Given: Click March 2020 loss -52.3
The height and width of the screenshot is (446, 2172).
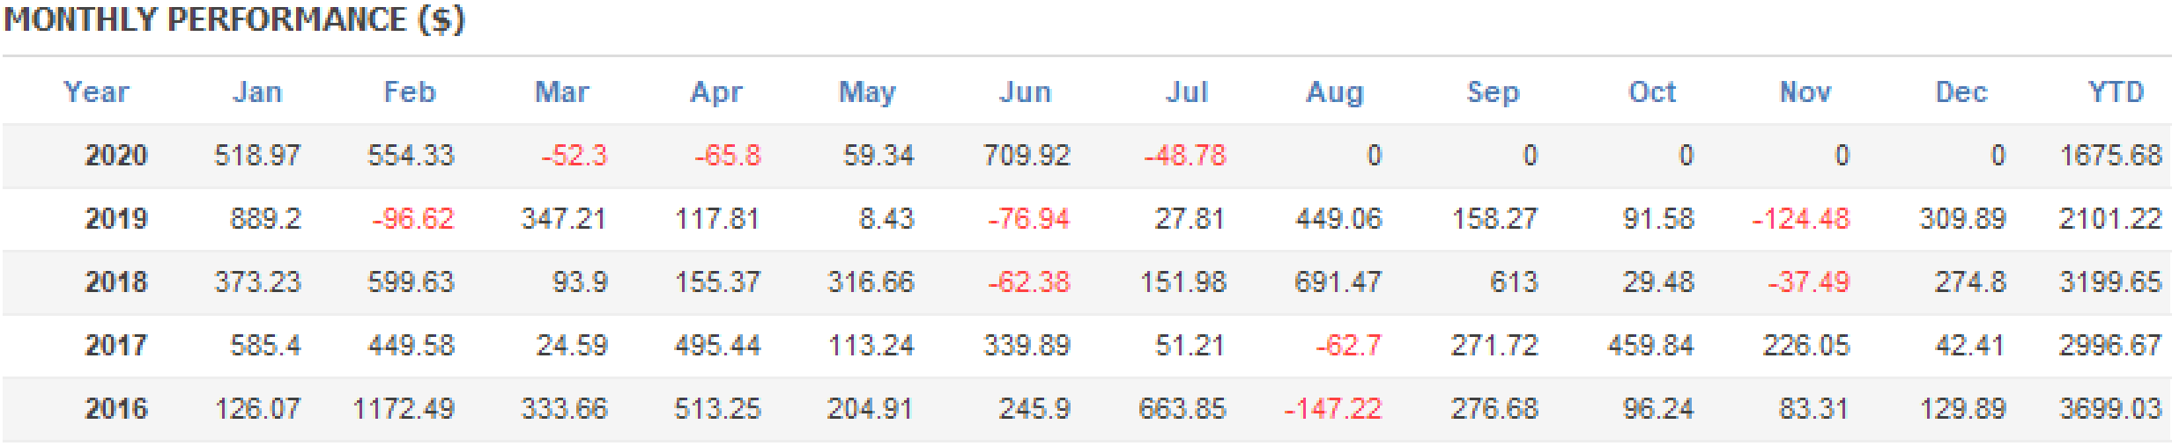Looking at the screenshot, I should 575,156.
